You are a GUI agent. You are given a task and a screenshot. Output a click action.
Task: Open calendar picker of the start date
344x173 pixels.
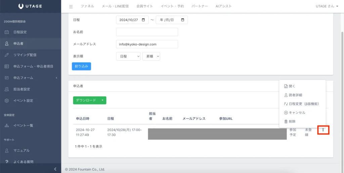143,20
